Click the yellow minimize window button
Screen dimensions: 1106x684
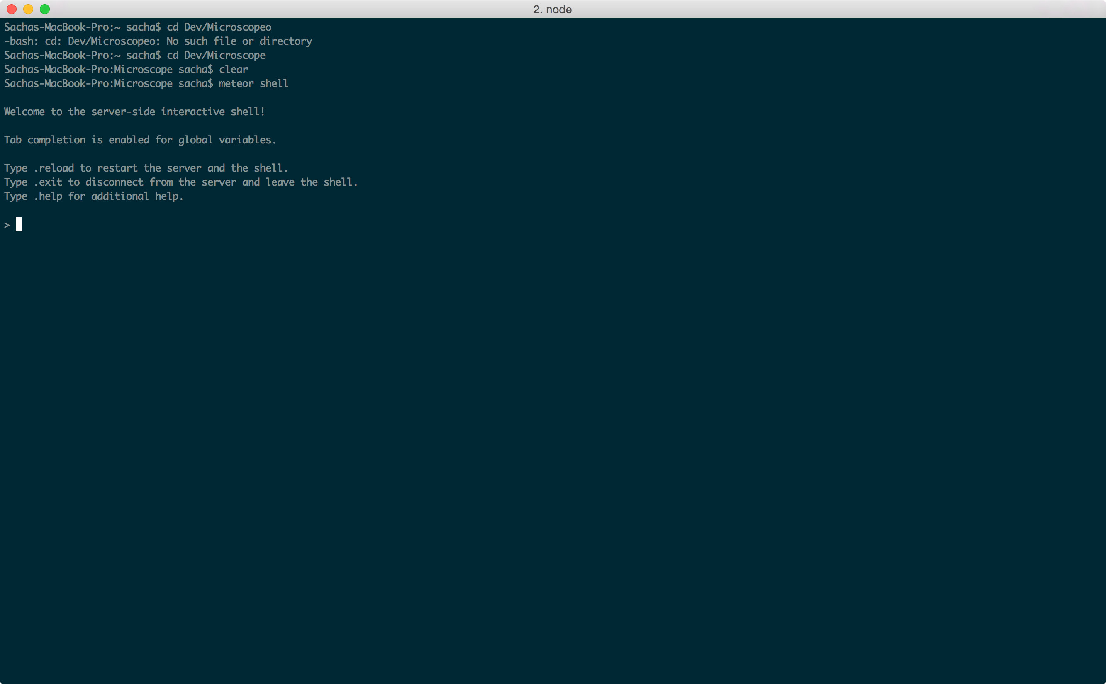(x=28, y=9)
